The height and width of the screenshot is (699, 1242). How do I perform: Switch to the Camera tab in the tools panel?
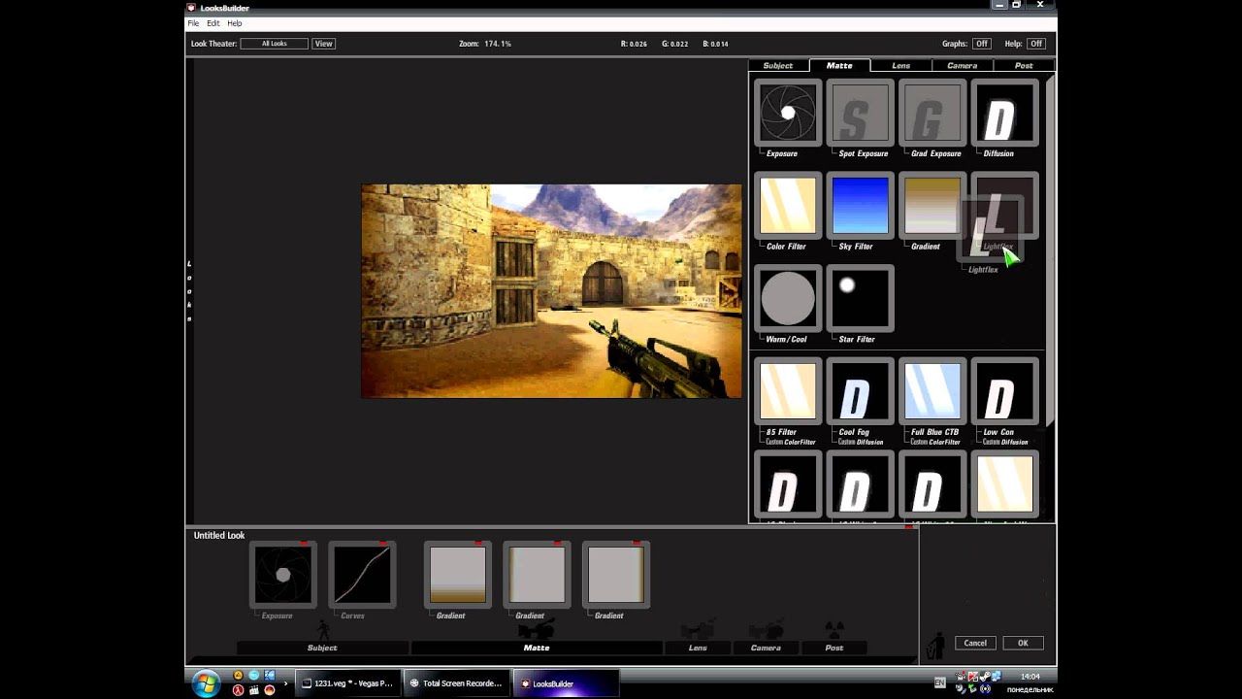tap(963, 65)
